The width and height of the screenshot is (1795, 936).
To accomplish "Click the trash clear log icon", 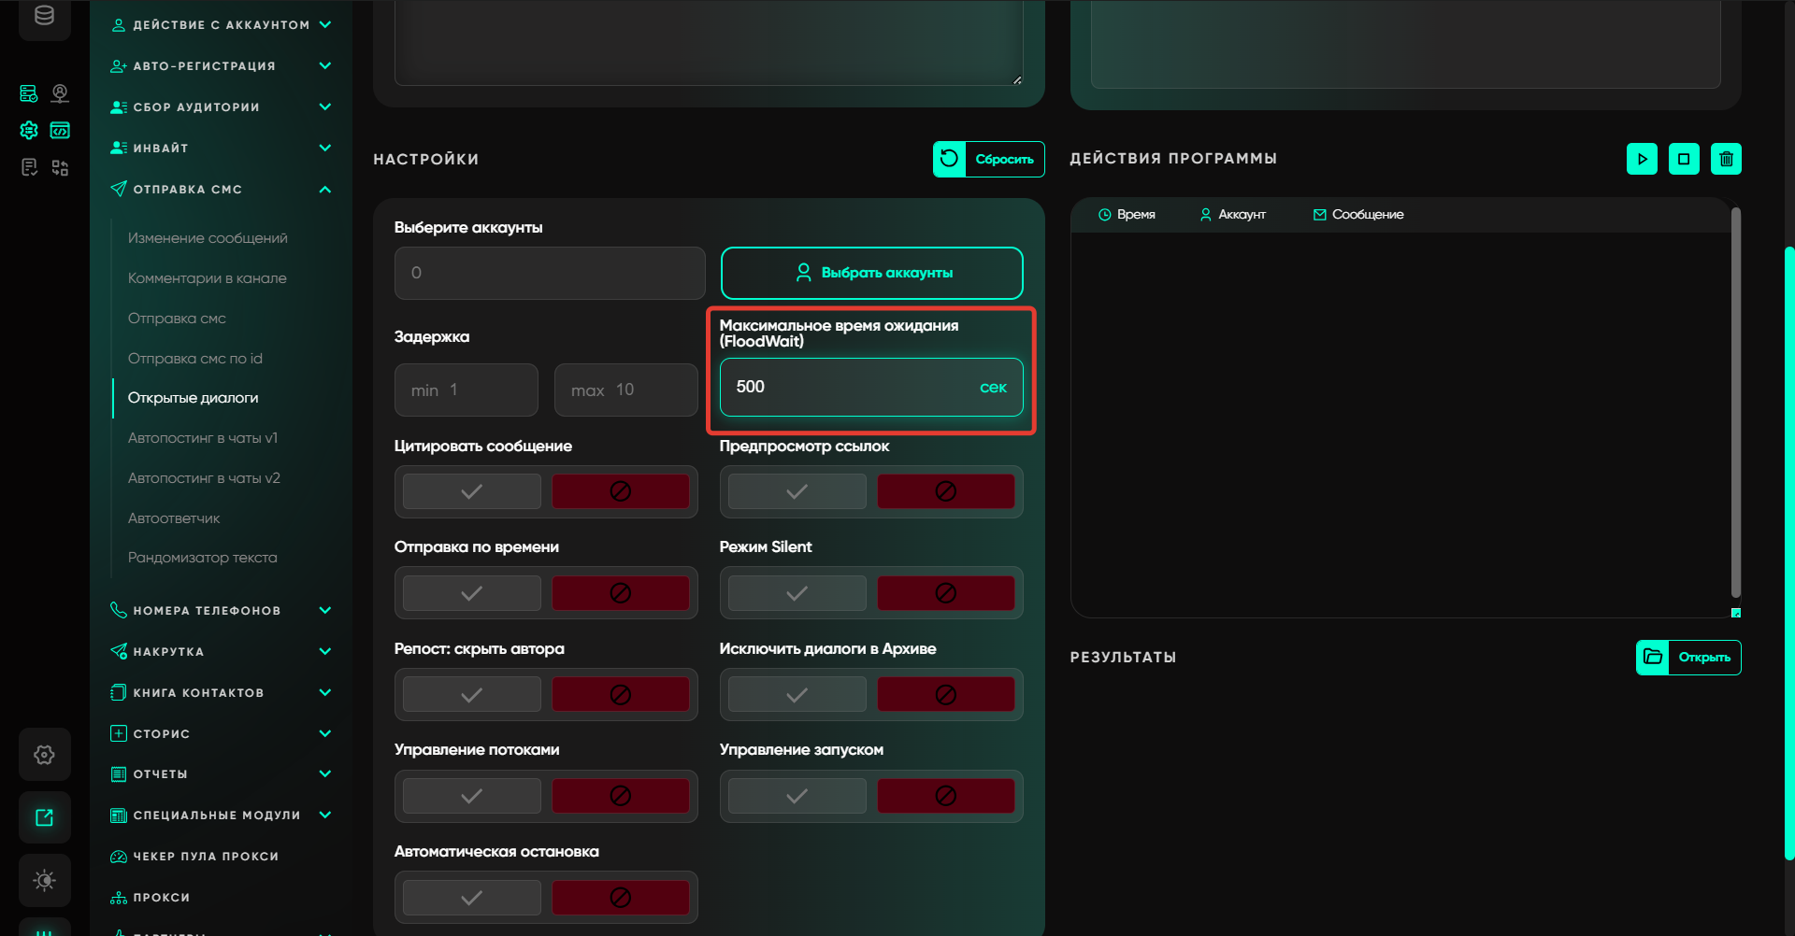I will (x=1726, y=159).
